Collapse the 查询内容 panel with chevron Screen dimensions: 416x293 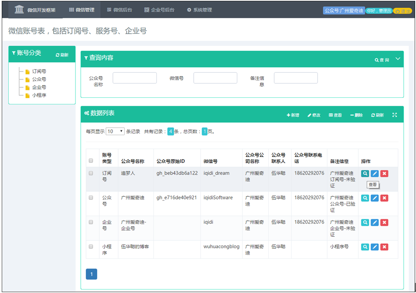(398, 59)
